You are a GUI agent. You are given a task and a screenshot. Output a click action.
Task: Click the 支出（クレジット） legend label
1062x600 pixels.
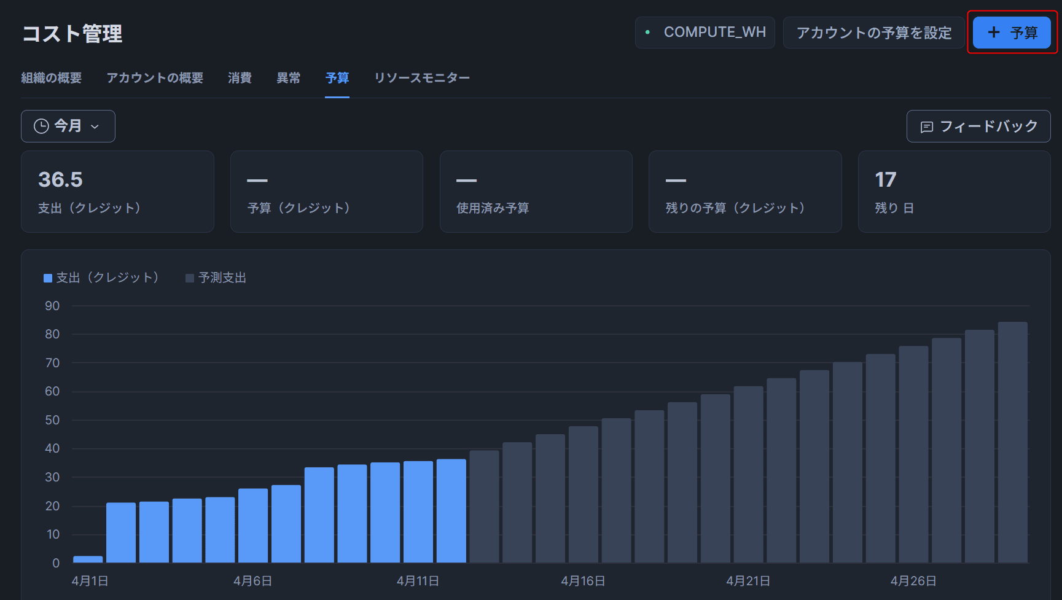click(x=107, y=278)
